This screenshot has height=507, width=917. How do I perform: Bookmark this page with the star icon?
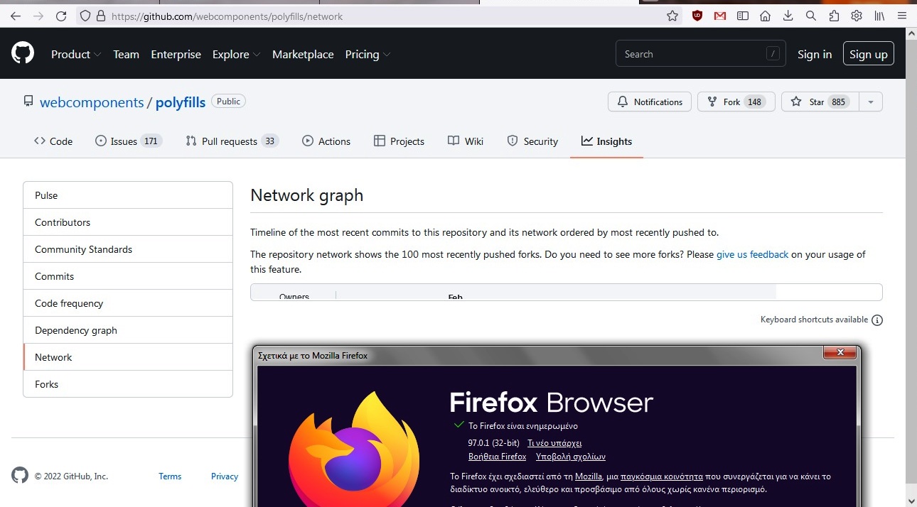(x=672, y=16)
